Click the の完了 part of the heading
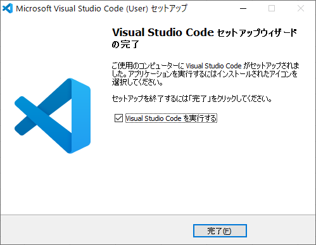Screen dimensions: 316x245 (125, 44)
